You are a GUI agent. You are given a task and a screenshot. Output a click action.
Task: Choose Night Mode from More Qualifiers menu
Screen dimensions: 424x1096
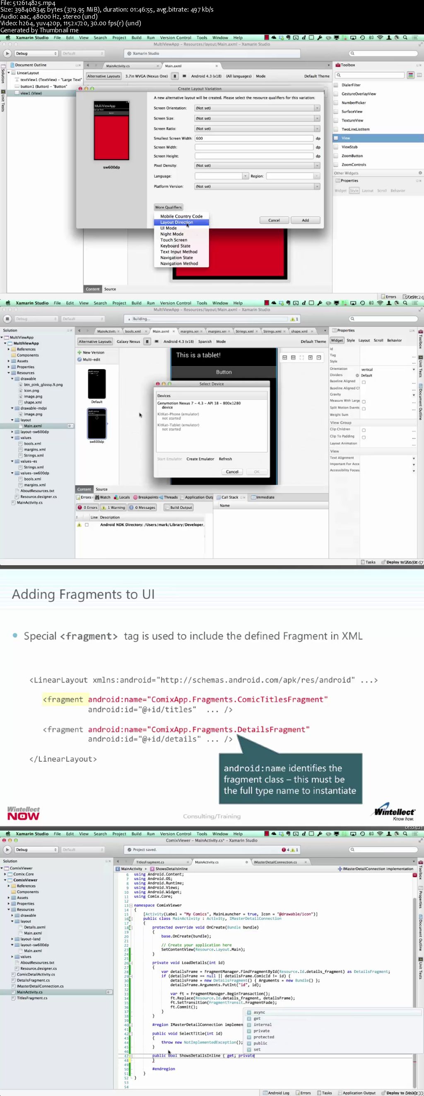tap(181, 234)
